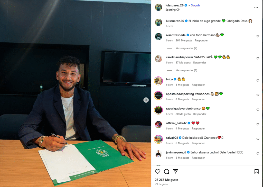Reply to salvajr21's comment
Viewport: 263px width, 187px height.
[198, 143]
